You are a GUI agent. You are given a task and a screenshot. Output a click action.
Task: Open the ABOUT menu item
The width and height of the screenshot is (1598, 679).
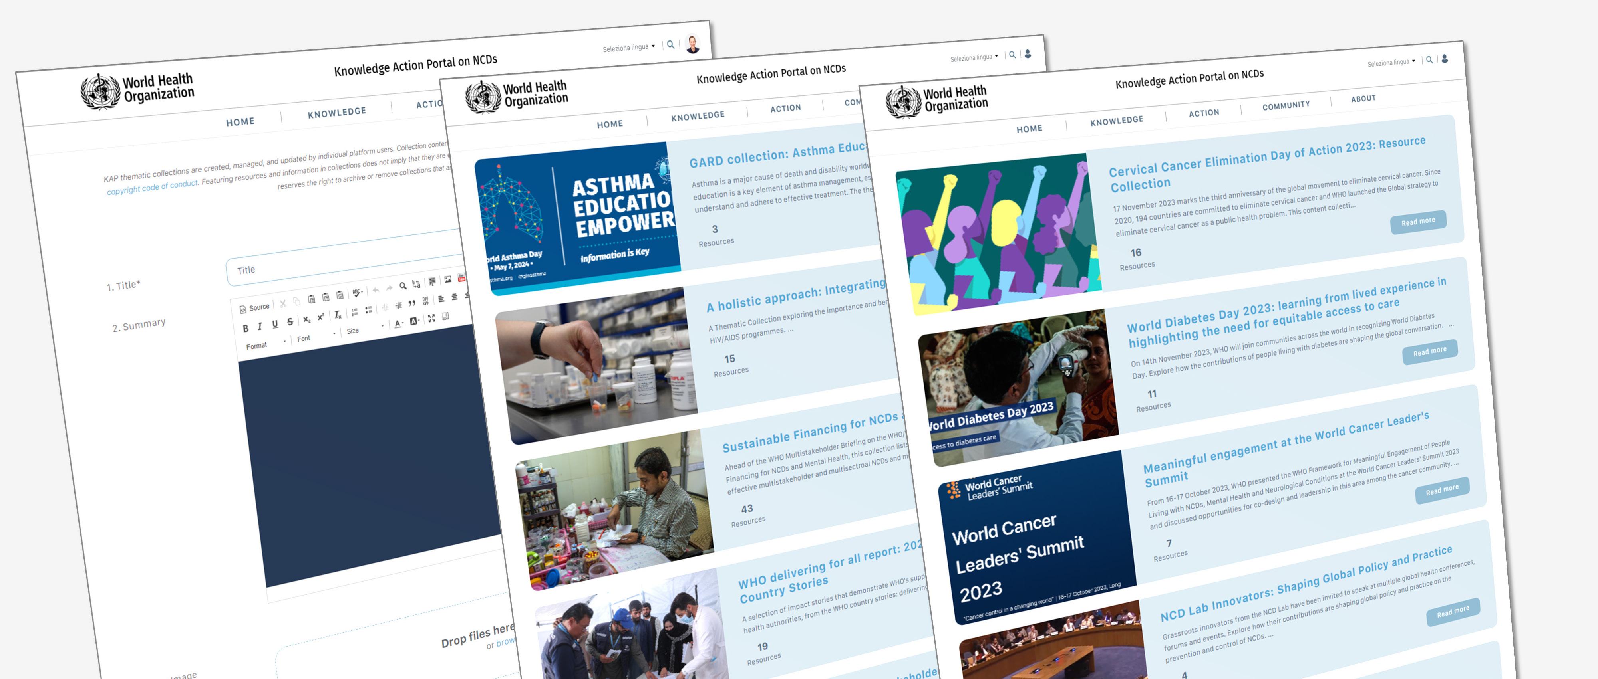(1363, 99)
